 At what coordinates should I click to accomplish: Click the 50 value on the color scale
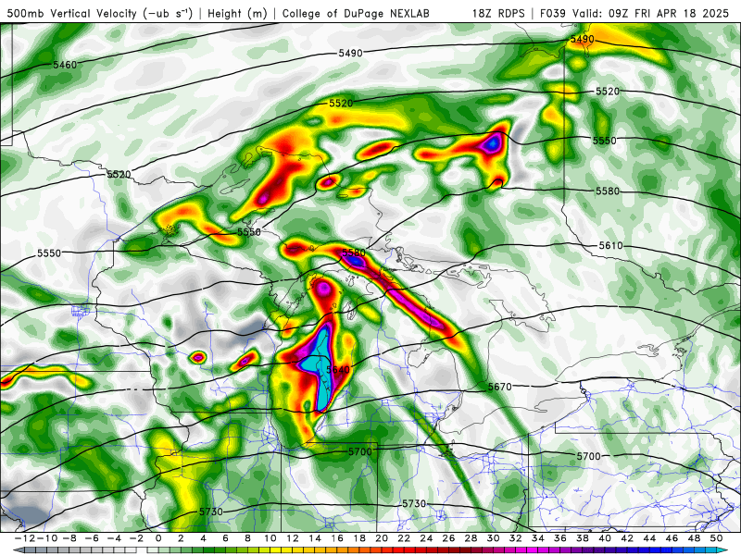pos(716,538)
